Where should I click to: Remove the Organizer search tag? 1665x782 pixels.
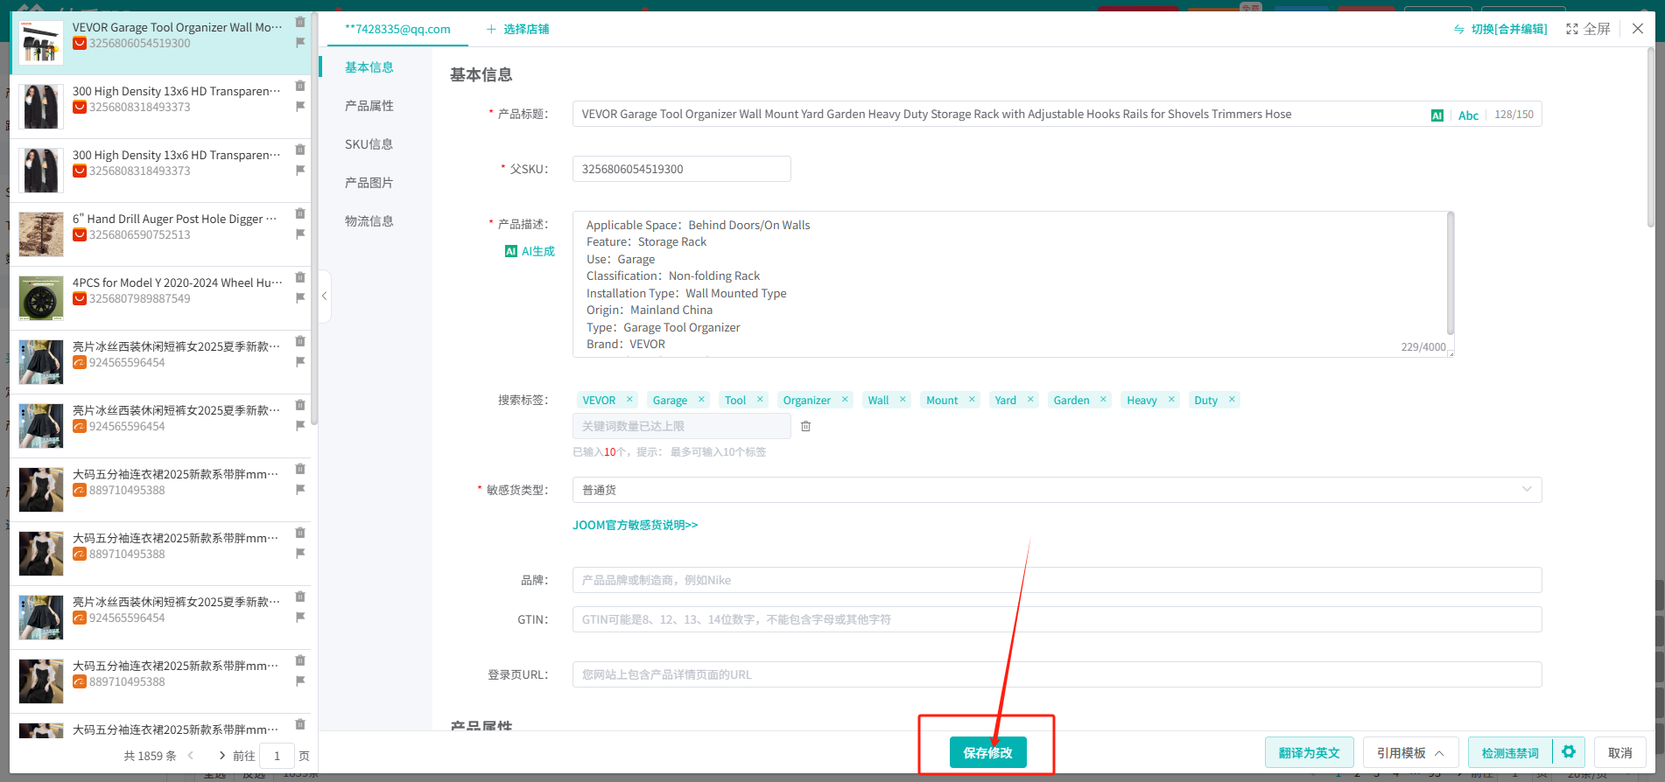pos(845,400)
